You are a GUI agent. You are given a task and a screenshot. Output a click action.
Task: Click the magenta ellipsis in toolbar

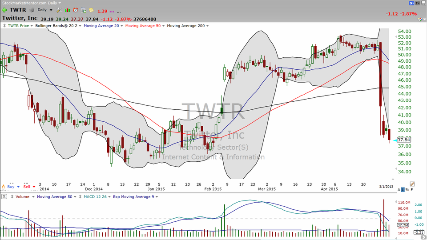[x=112, y=12]
